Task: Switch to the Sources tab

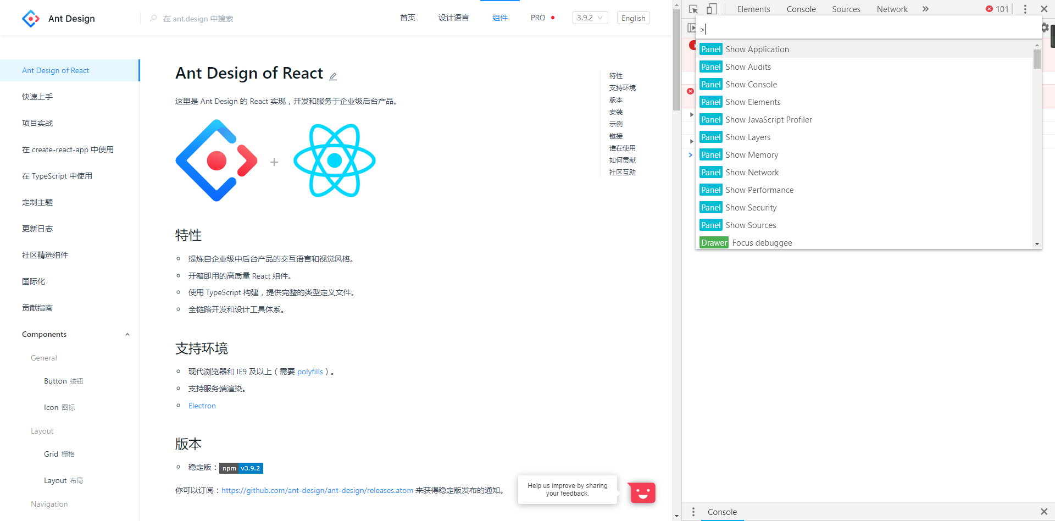Action: [846, 9]
